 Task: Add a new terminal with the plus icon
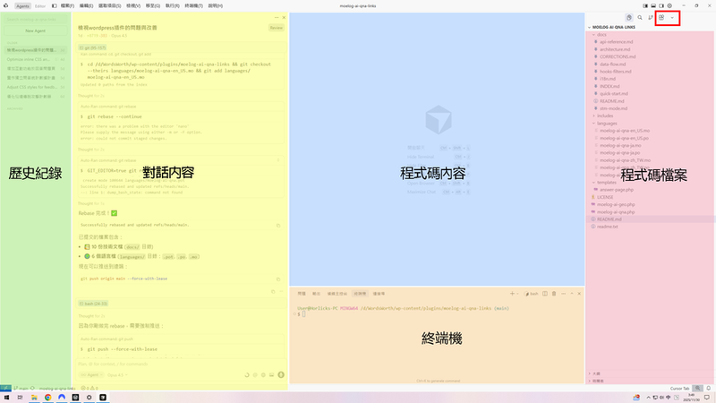[512, 294]
